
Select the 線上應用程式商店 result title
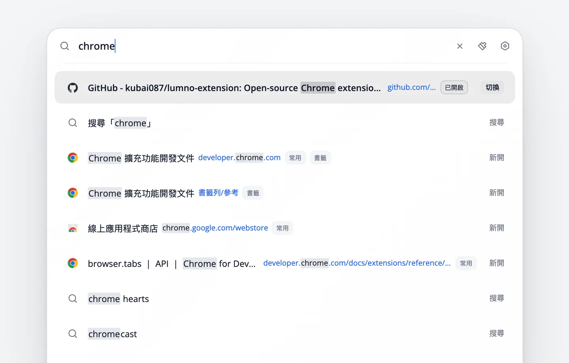(123, 229)
